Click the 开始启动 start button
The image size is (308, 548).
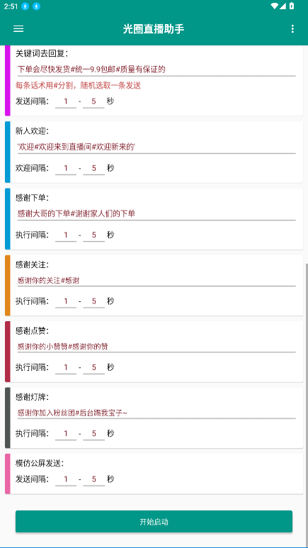click(x=154, y=522)
